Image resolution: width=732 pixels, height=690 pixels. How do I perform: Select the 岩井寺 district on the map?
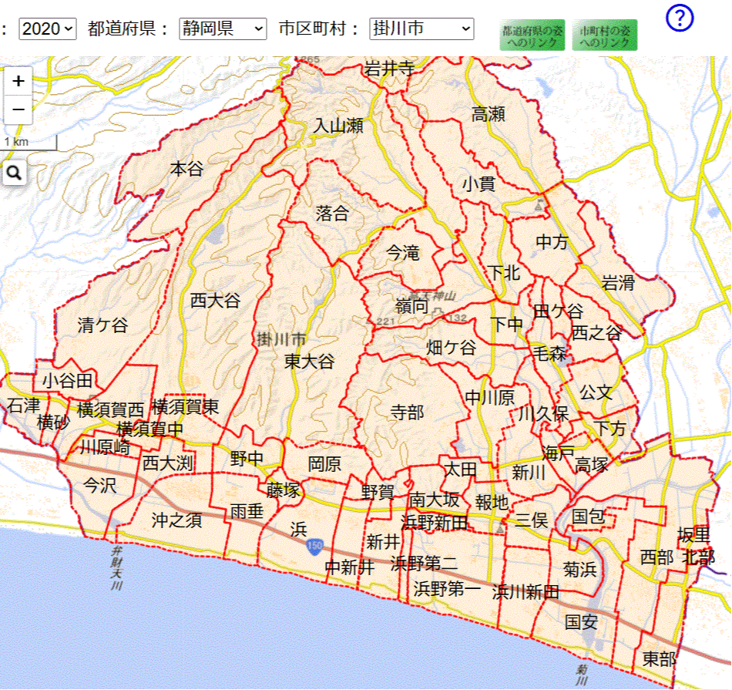pyautogui.click(x=390, y=69)
